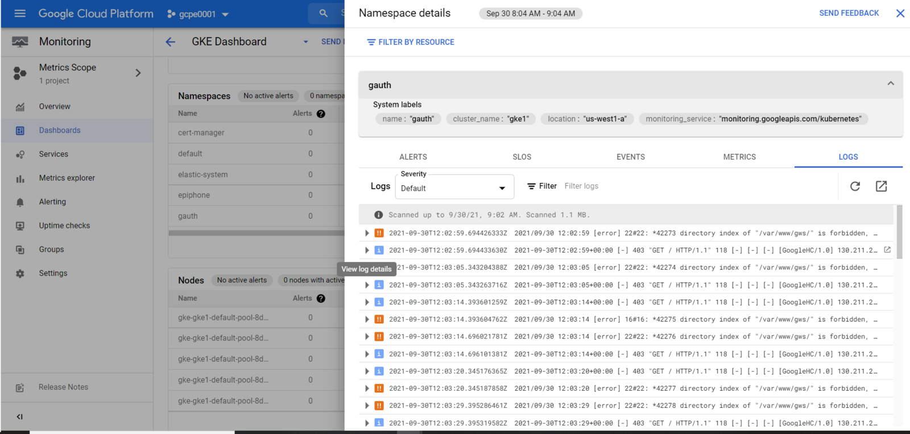Click the search magnifier icon
Image resolution: width=910 pixels, height=434 pixels.
pyautogui.click(x=323, y=13)
